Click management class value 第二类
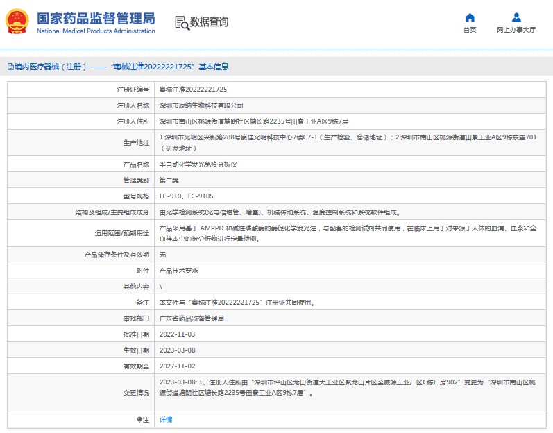 point(169,180)
